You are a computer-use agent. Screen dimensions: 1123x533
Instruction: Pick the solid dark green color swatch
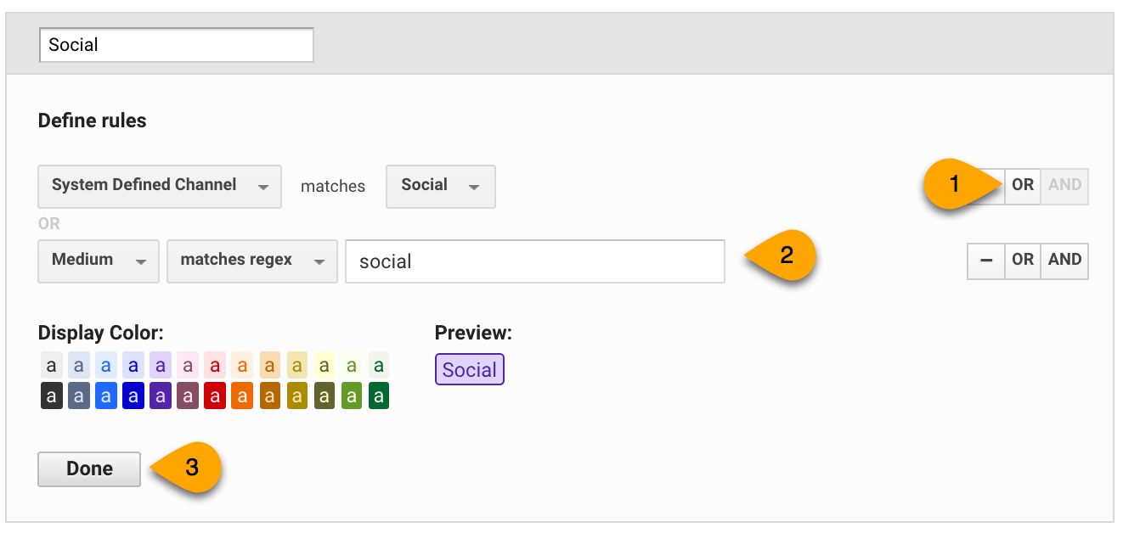pos(379,396)
